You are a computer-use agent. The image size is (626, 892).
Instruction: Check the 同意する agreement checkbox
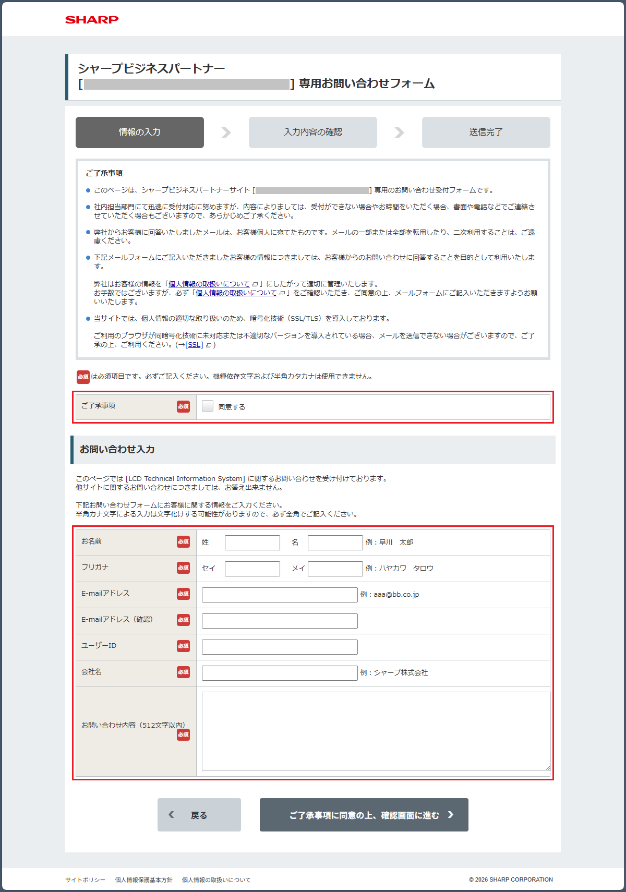click(x=208, y=406)
